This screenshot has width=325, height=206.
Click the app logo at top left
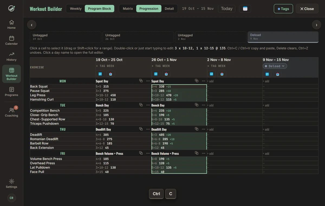tap(11, 8)
